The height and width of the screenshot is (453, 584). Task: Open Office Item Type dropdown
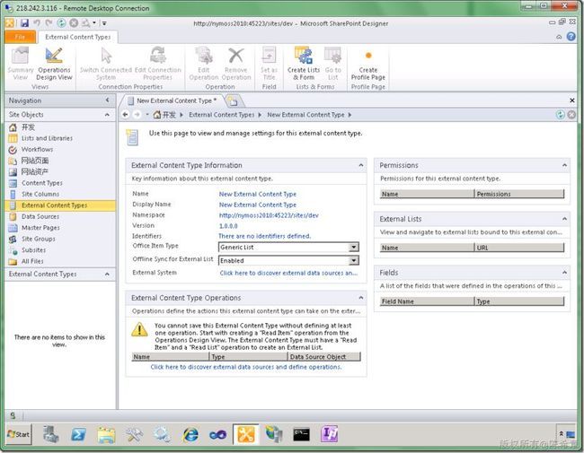tap(354, 247)
